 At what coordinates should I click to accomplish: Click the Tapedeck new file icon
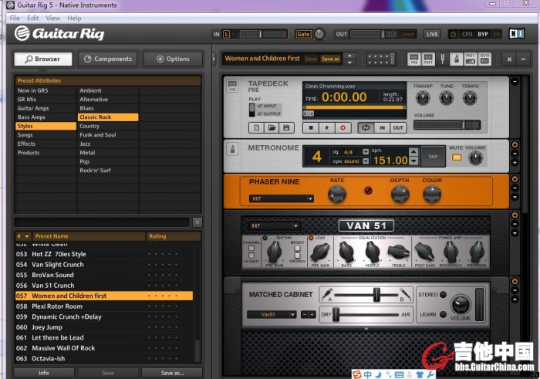click(x=257, y=128)
